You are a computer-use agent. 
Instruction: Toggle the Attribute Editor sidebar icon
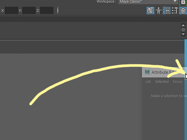(x=167, y=10)
